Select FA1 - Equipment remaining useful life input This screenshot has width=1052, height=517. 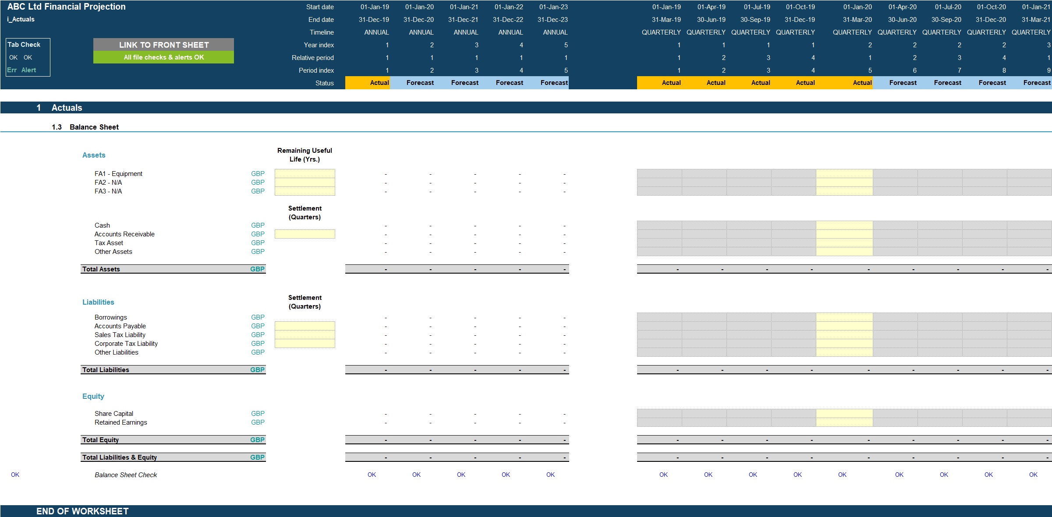tap(305, 174)
